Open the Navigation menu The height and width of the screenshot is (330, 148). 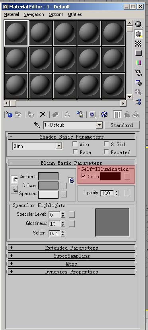click(34, 14)
